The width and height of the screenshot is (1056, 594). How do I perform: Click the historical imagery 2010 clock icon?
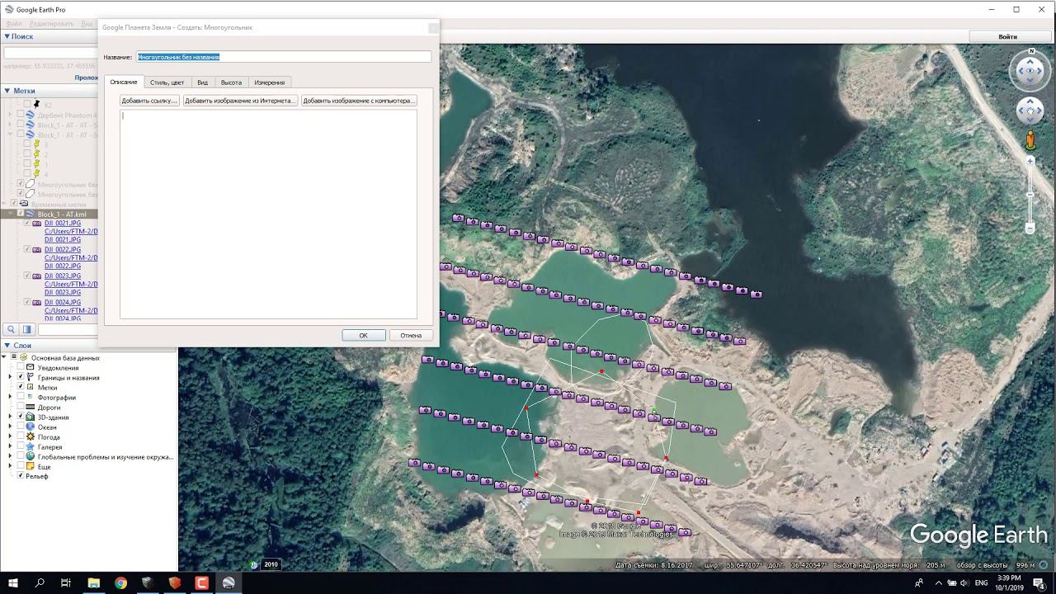point(254,564)
